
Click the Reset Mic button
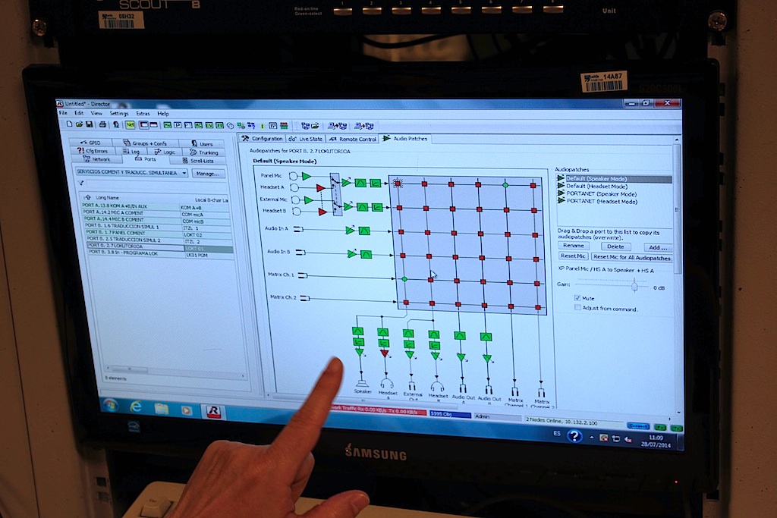click(x=573, y=256)
